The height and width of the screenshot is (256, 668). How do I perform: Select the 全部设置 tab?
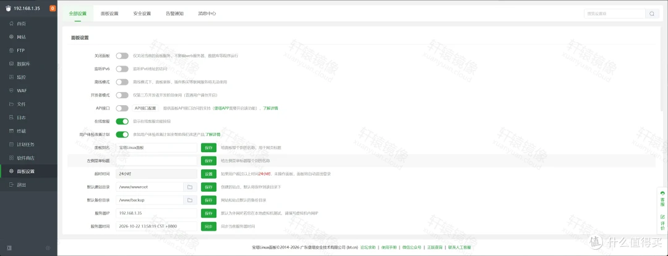(x=77, y=14)
